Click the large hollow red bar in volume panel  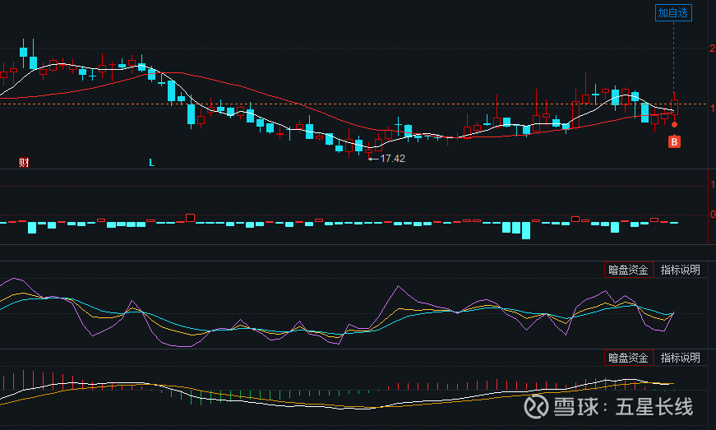point(191,218)
